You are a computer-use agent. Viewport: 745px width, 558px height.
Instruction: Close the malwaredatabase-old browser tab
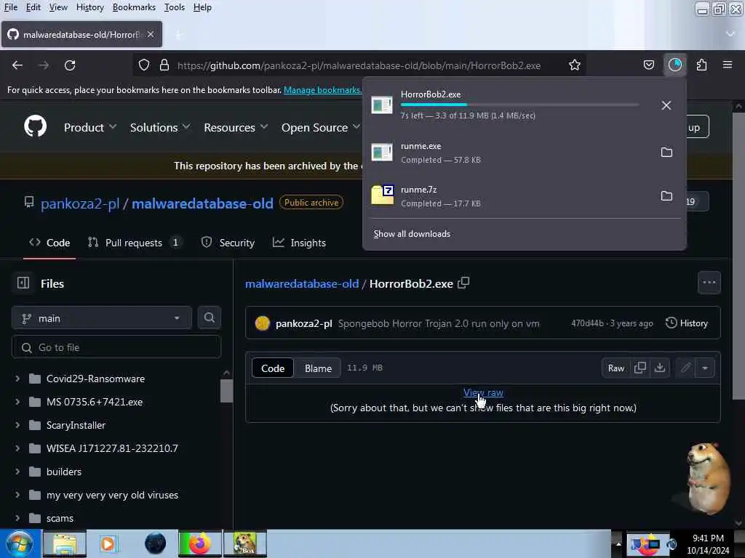click(151, 34)
